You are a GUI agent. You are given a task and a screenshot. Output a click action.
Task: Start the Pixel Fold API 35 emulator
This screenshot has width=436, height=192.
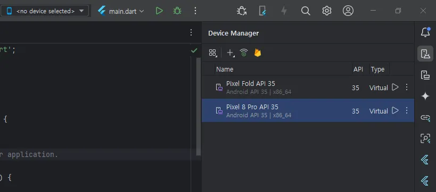click(395, 88)
